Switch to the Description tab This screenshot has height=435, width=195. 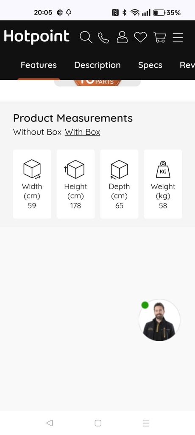[97, 65]
